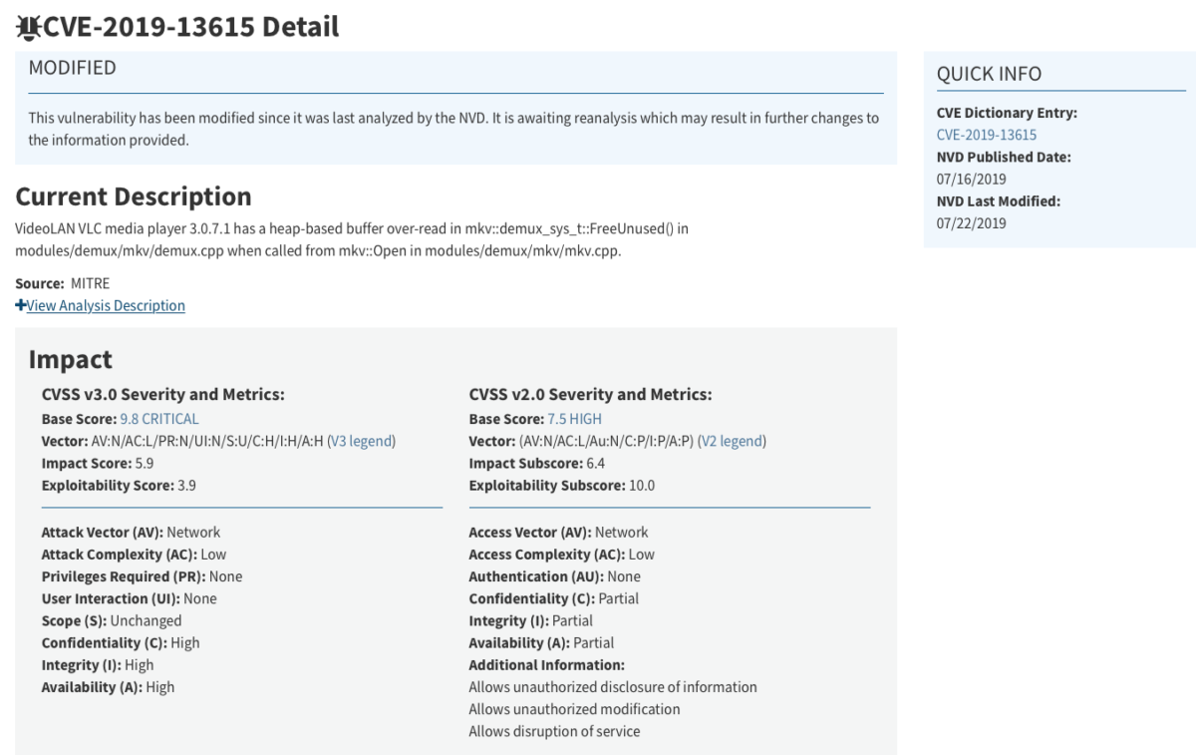Screen dimensions: 1196x755
Task: Click the plus icon before View Analysis Description
Action: [x=21, y=305]
